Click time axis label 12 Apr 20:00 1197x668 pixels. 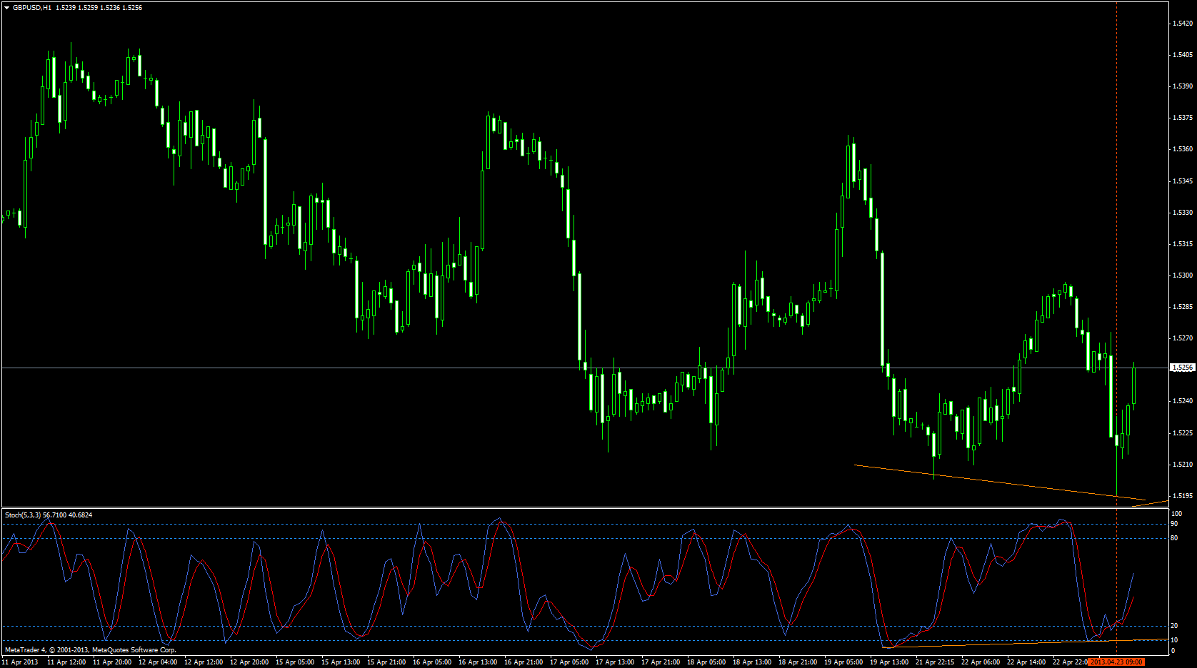249,662
